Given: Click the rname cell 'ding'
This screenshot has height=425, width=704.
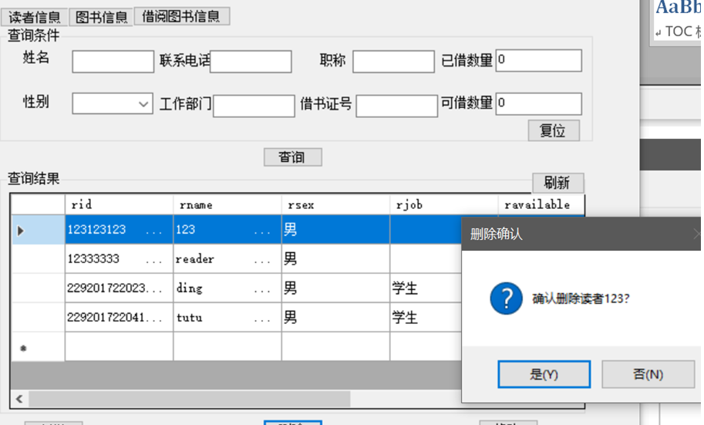Looking at the screenshot, I should 227,288.
